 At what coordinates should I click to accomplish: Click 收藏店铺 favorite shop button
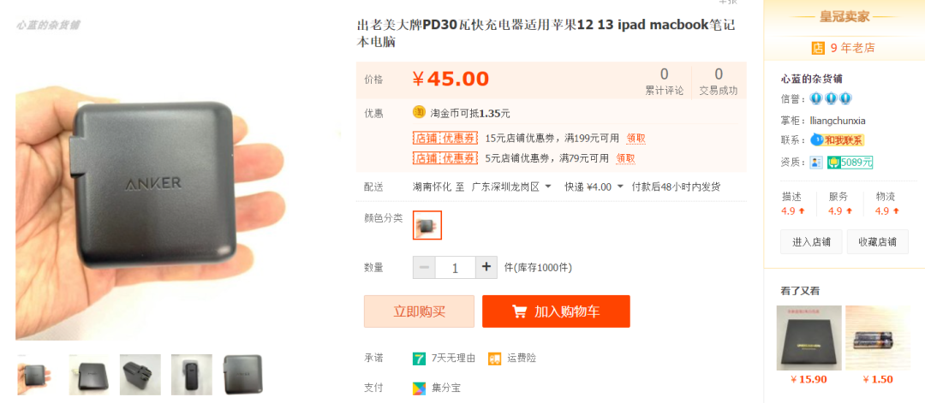[877, 241]
